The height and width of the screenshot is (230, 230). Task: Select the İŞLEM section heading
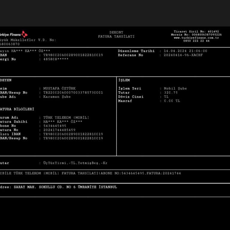124,80
